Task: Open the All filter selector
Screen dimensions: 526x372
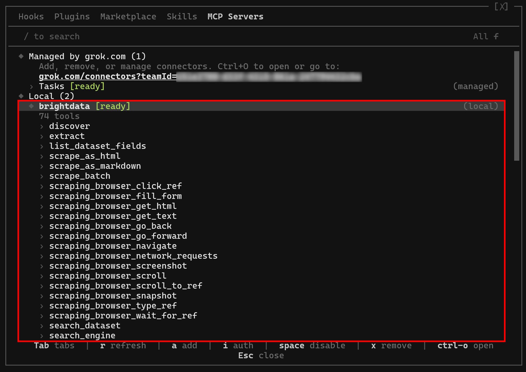Action: click(486, 37)
